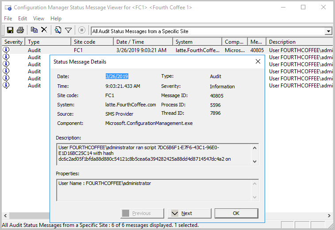
Task: Click the Time value 9:03:21.433 AM
Action: point(123,86)
